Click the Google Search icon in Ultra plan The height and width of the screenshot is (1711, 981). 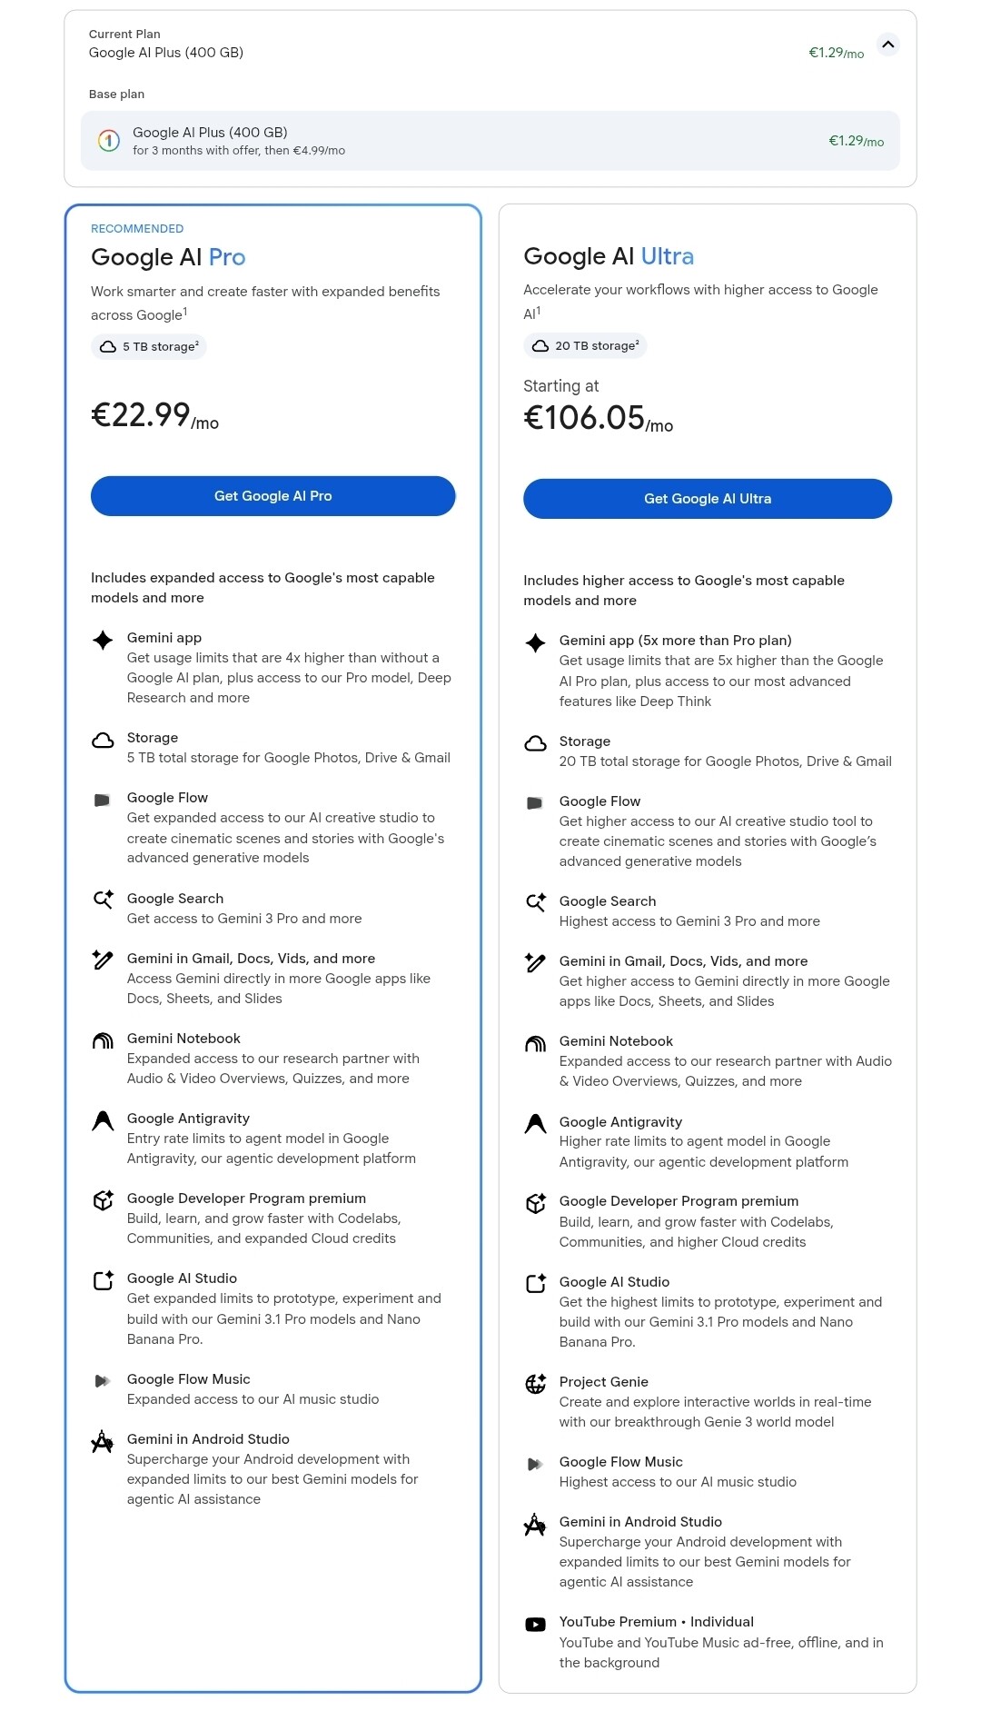coord(536,902)
